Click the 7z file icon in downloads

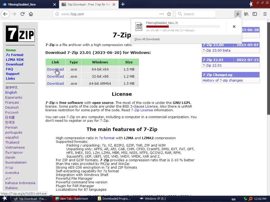coord(139,27)
